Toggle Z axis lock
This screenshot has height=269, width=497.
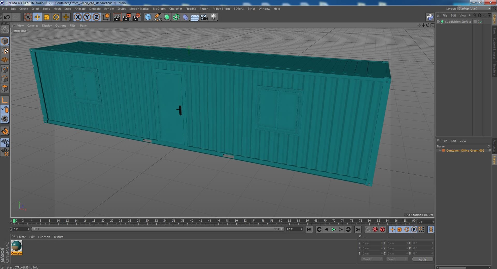(x=97, y=17)
